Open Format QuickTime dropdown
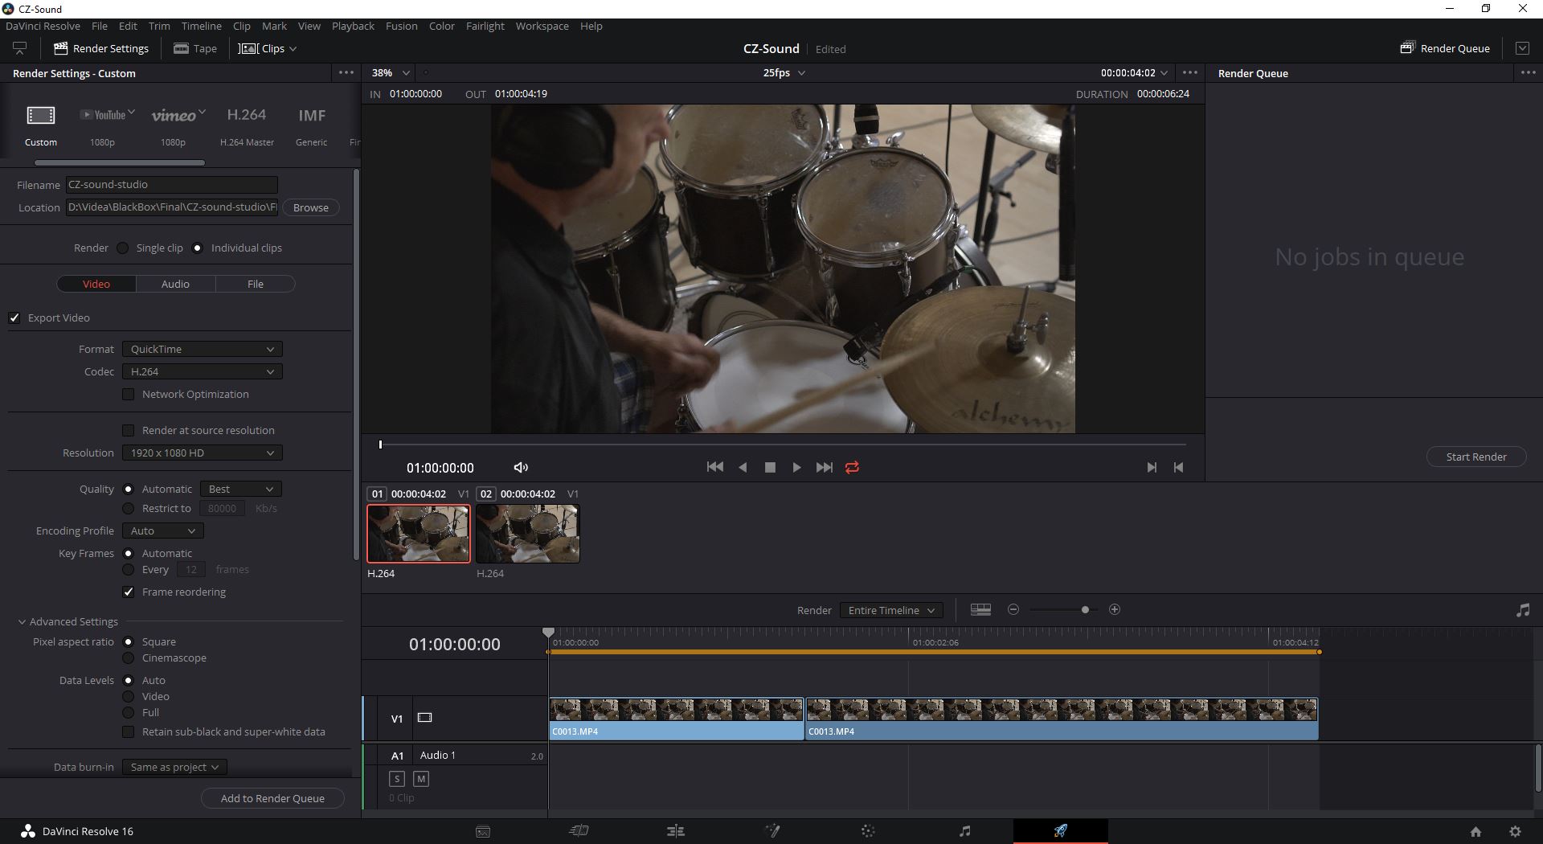This screenshot has height=844, width=1543. click(x=203, y=349)
